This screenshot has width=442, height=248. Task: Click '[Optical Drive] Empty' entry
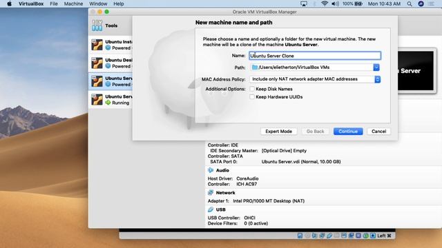click(284, 151)
